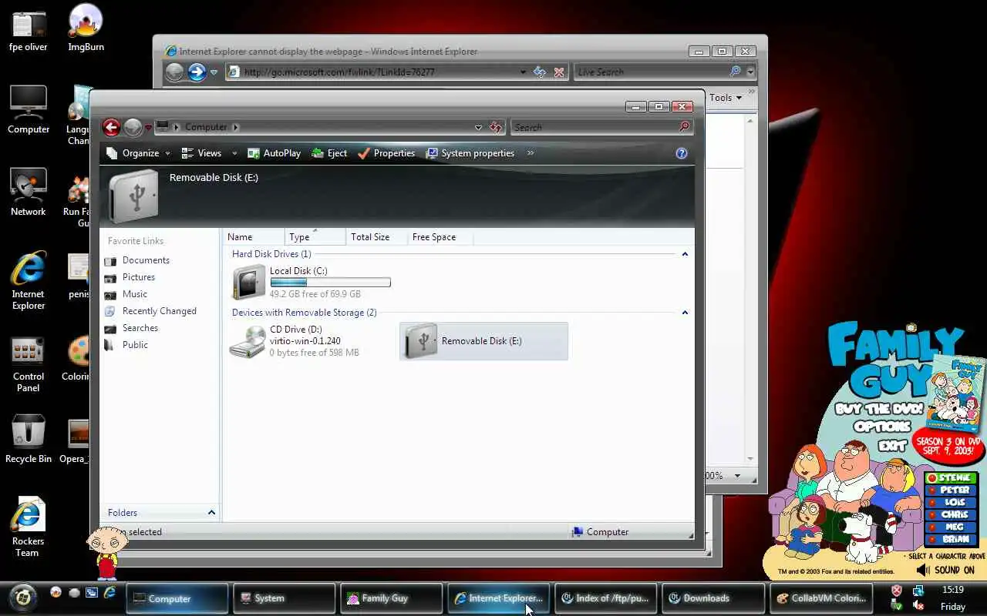Select the Recycle Bin desktop icon
The height and width of the screenshot is (616, 987).
(29, 440)
